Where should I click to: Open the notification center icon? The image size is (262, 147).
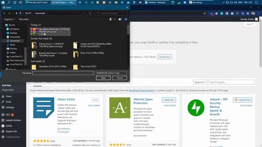coord(257,2)
